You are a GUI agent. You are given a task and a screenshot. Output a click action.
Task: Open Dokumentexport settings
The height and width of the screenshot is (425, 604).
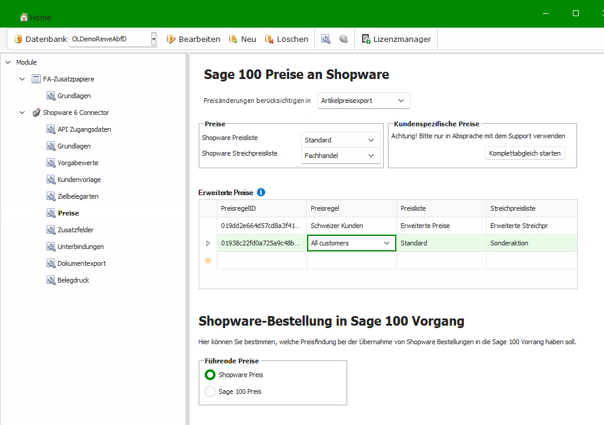(x=81, y=263)
